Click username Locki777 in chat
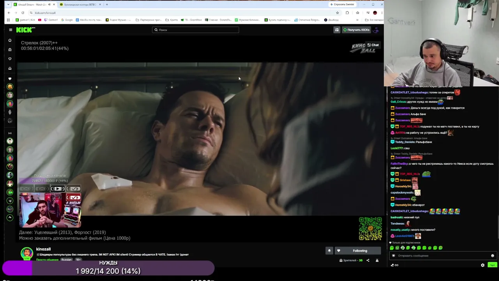Image resolution: width=499 pixels, height=281 pixels. (397, 148)
